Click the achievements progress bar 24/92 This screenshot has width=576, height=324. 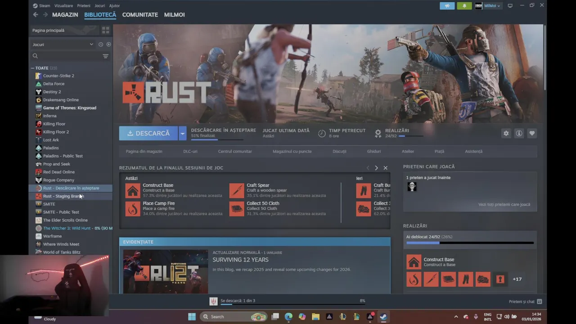[470, 243]
